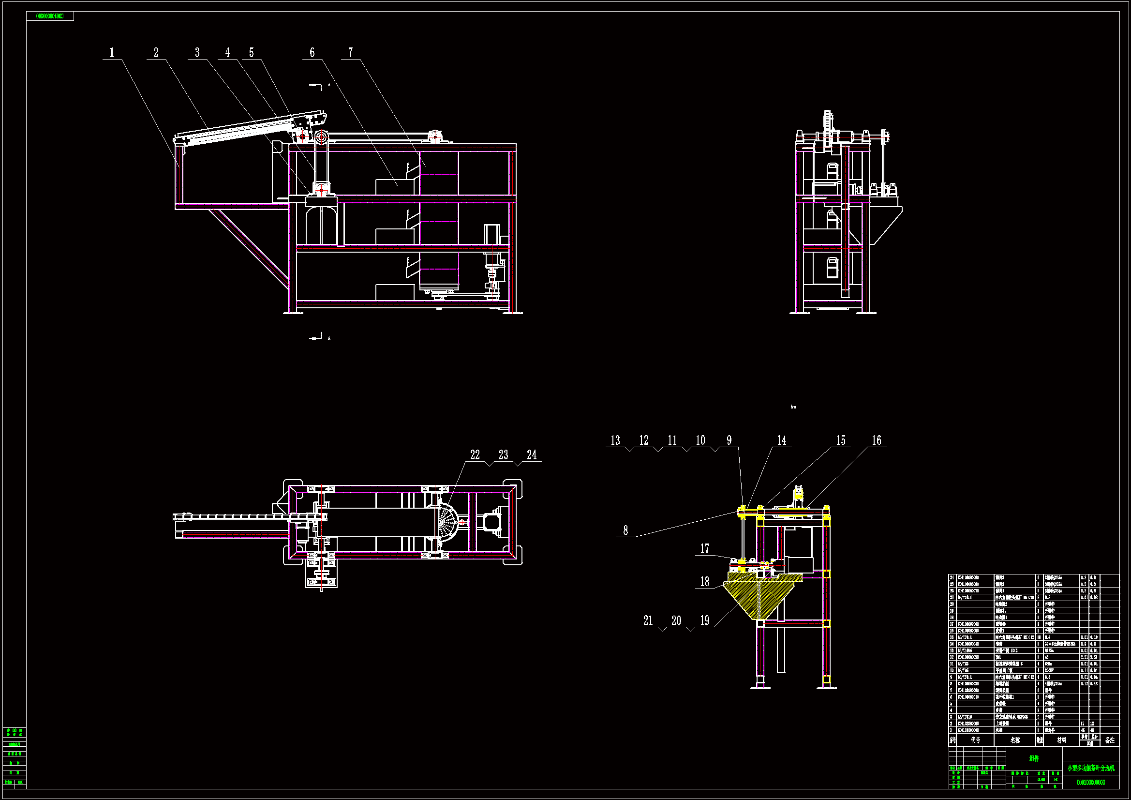Select the green title 小型多功能茶叶分选机
The height and width of the screenshot is (800, 1131).
click(x=1090, y=768)
